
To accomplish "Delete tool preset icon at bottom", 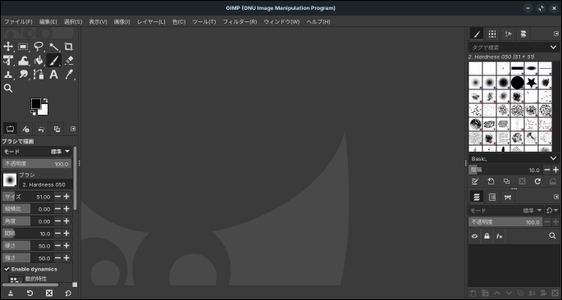I will 49,293.
